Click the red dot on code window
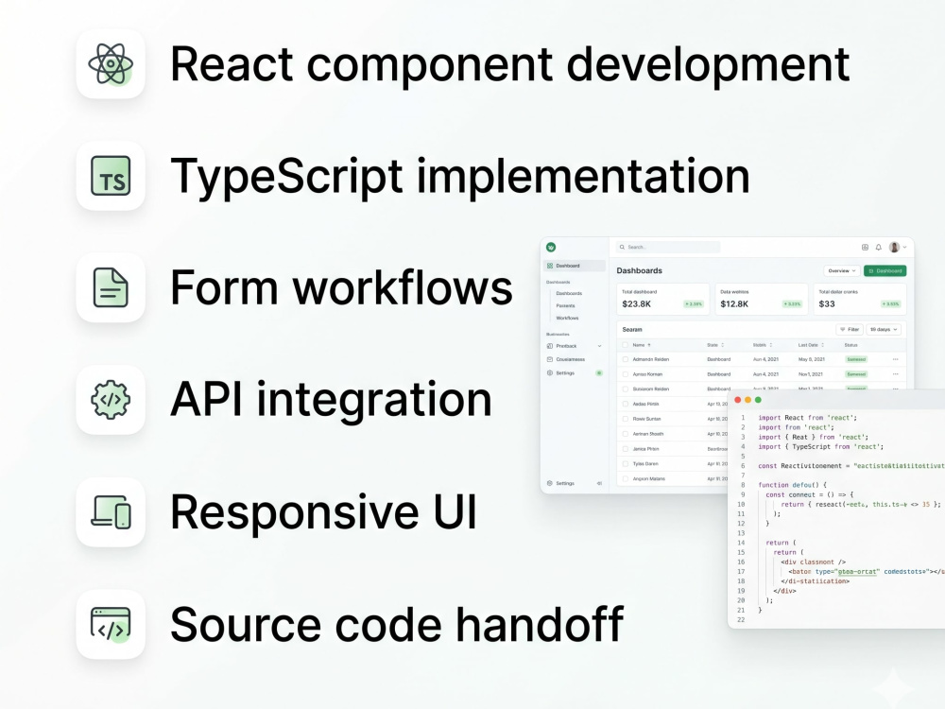 (738, 400)
